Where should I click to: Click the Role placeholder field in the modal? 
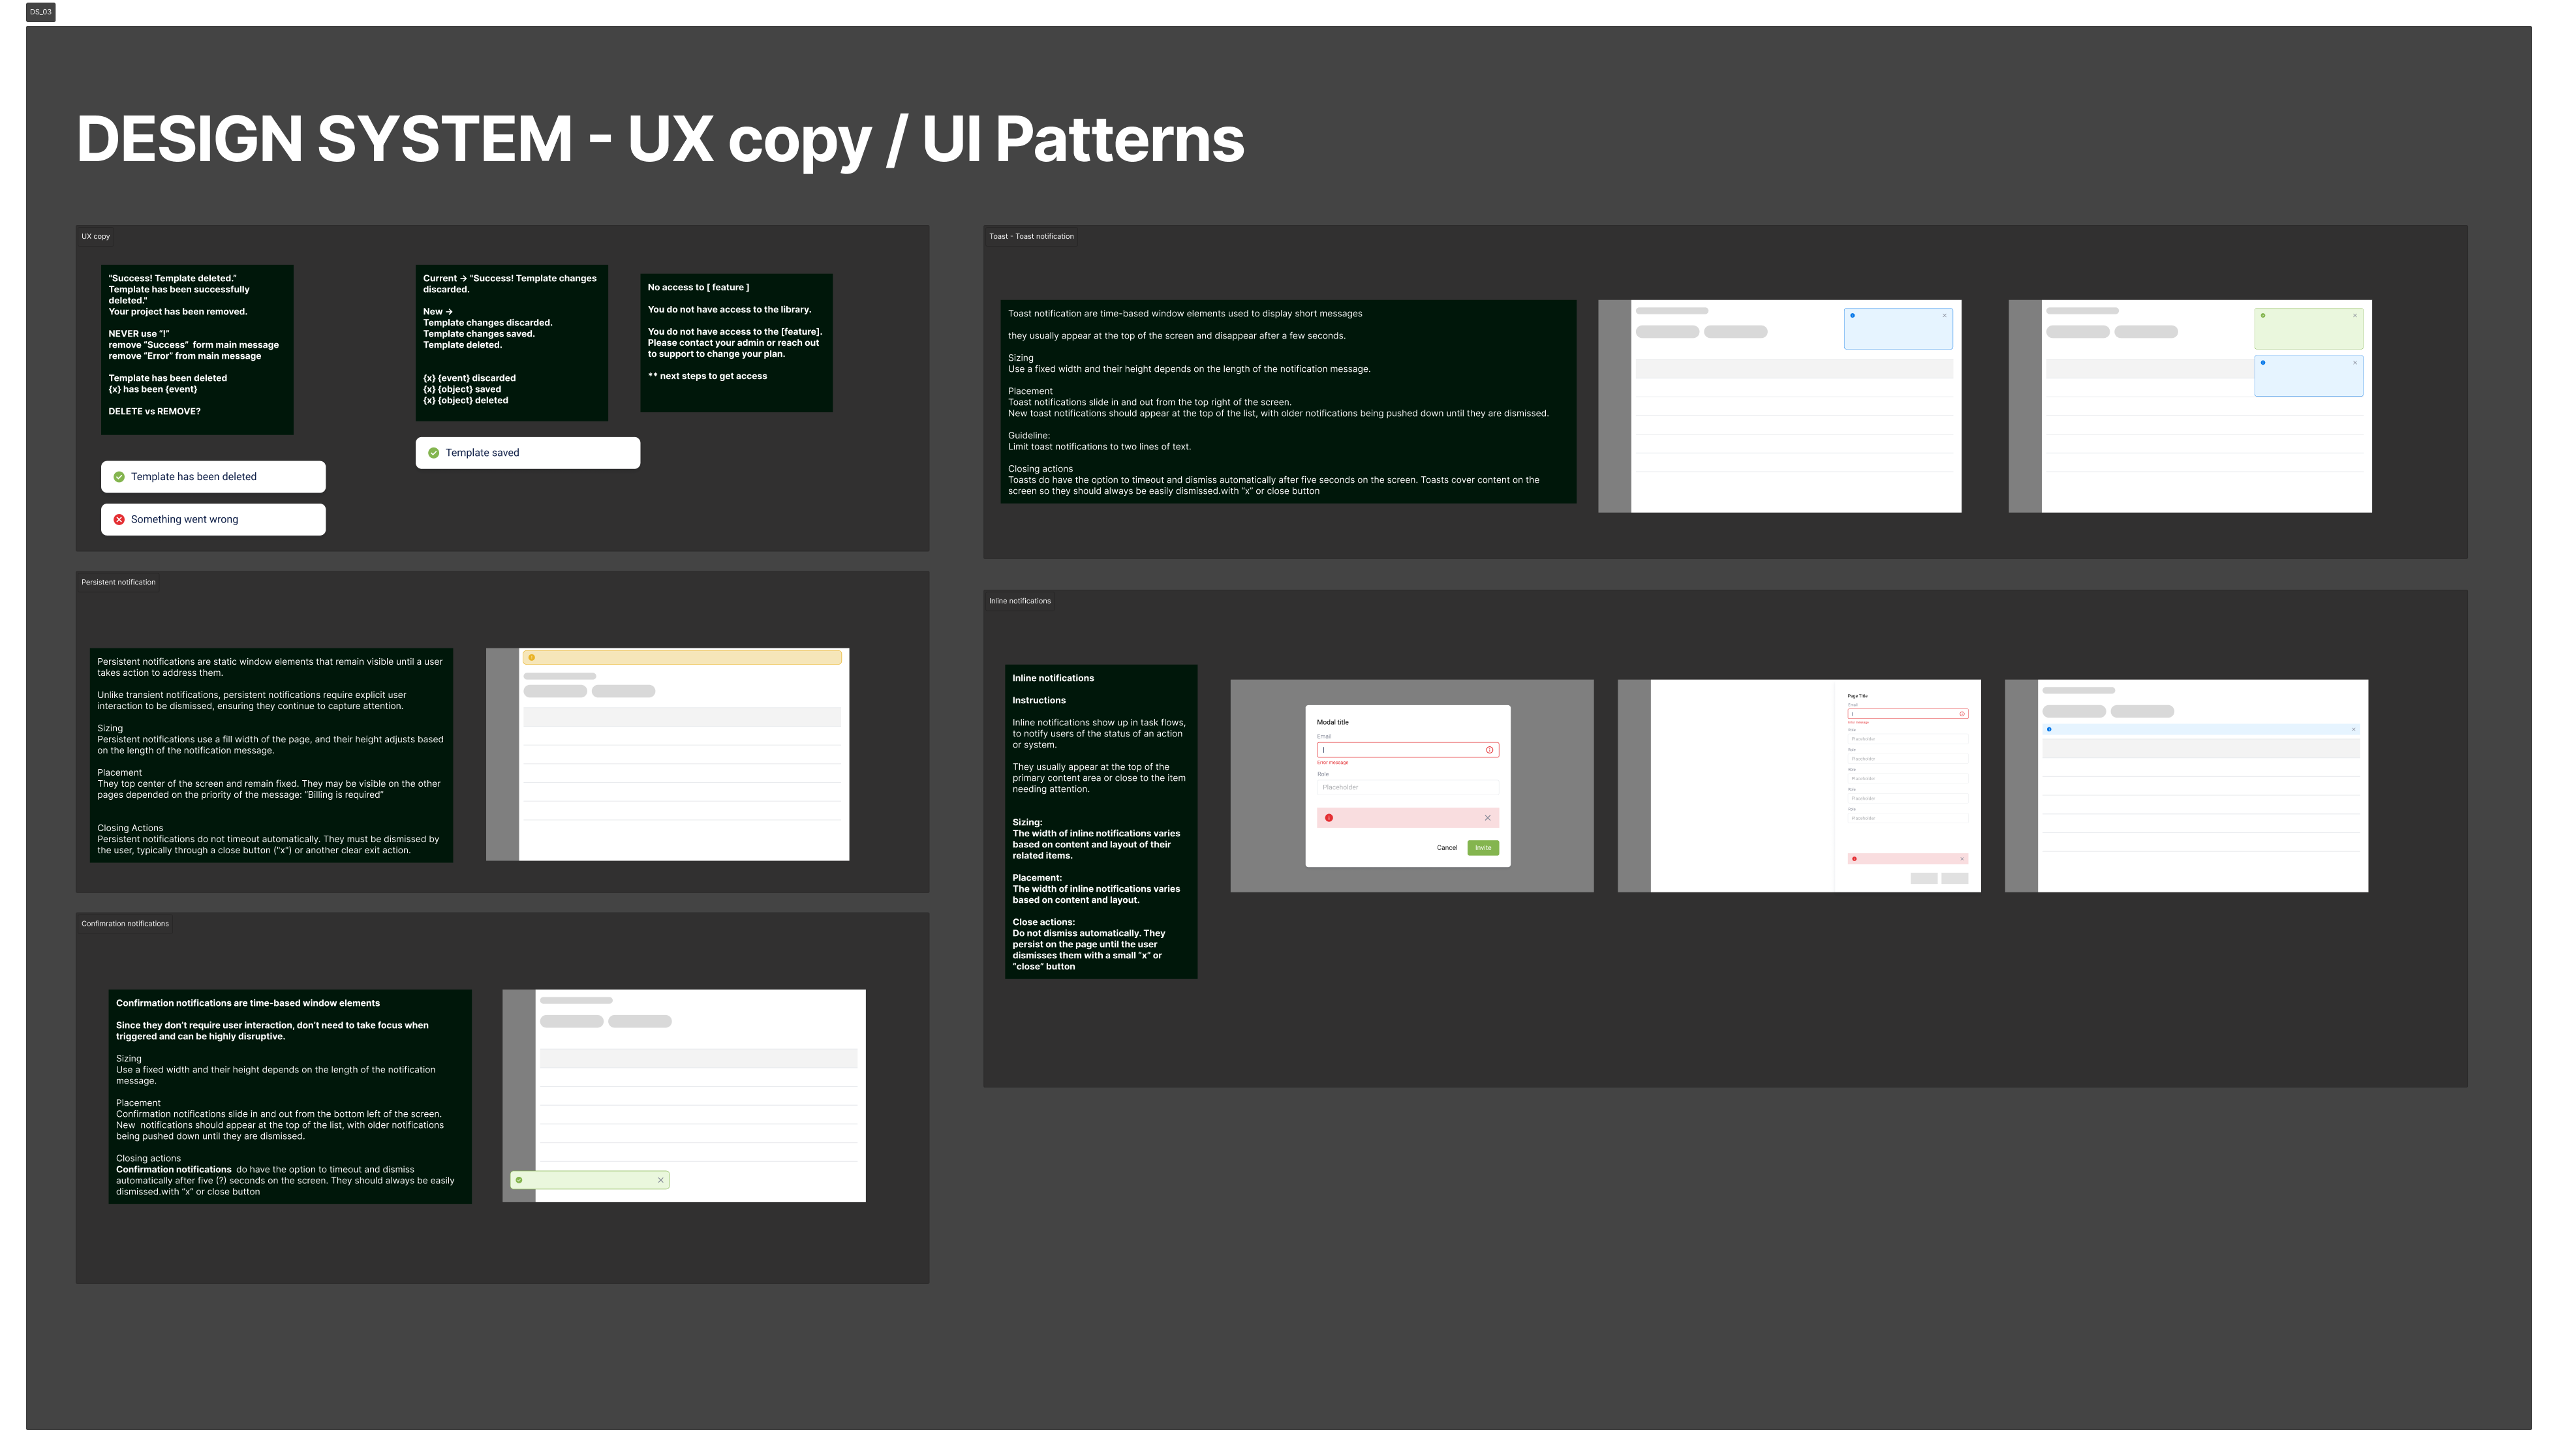[x=1407, y=788]
